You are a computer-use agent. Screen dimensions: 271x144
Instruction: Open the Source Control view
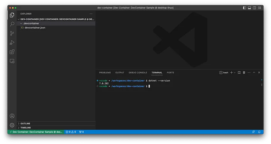tap(12, 33)
